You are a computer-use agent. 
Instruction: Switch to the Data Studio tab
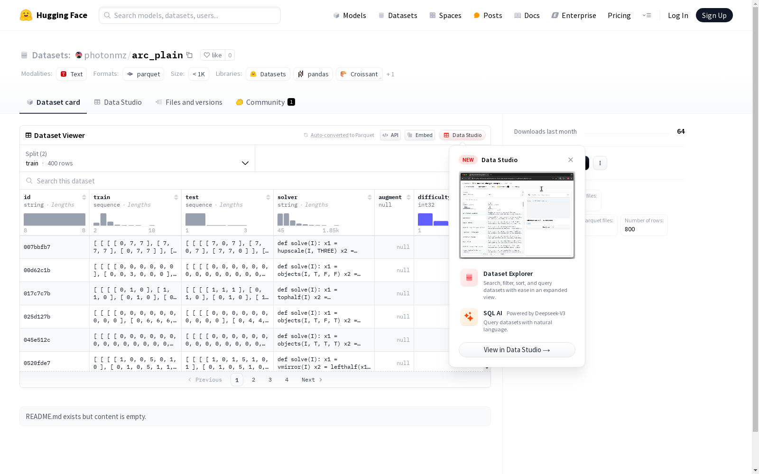[x=118, y=102]
